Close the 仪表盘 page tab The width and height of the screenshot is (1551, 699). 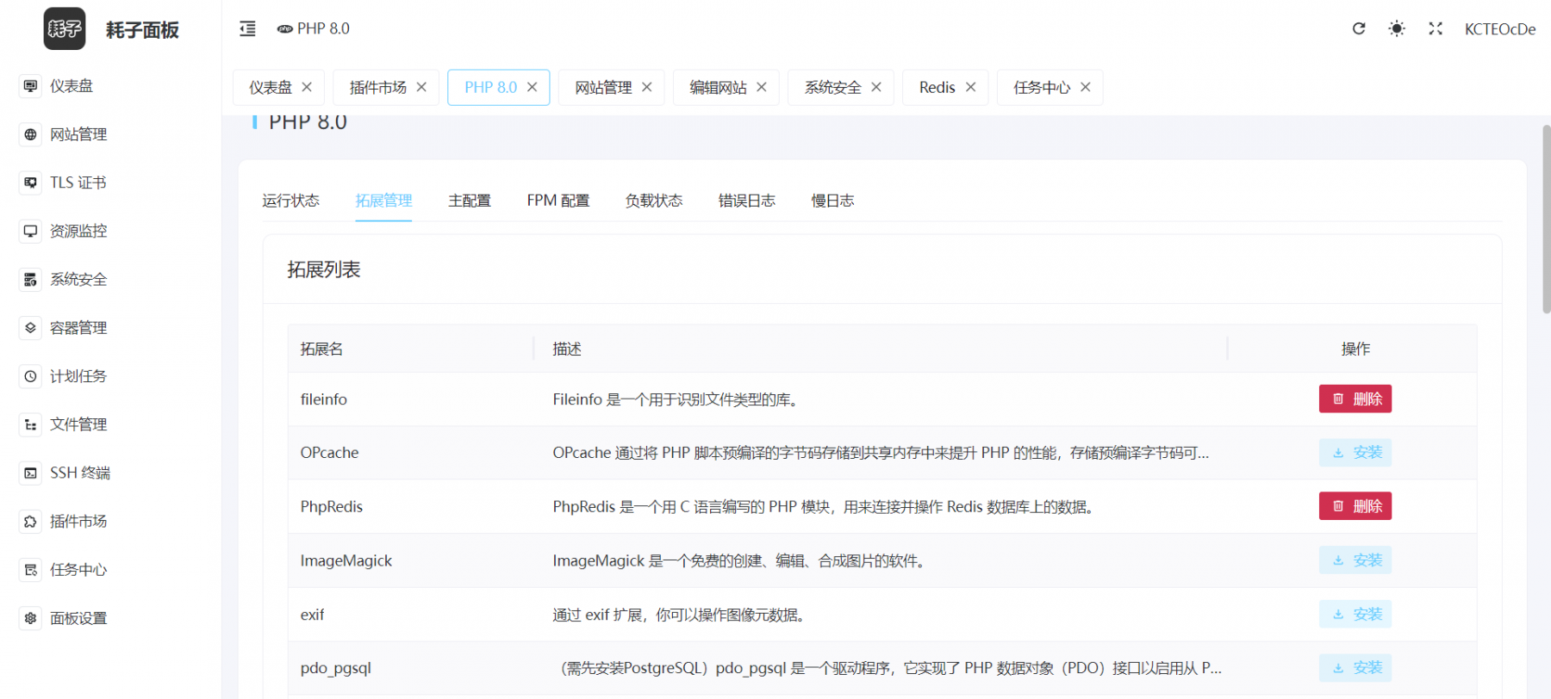pyautogui.click(x=307, y=87)
